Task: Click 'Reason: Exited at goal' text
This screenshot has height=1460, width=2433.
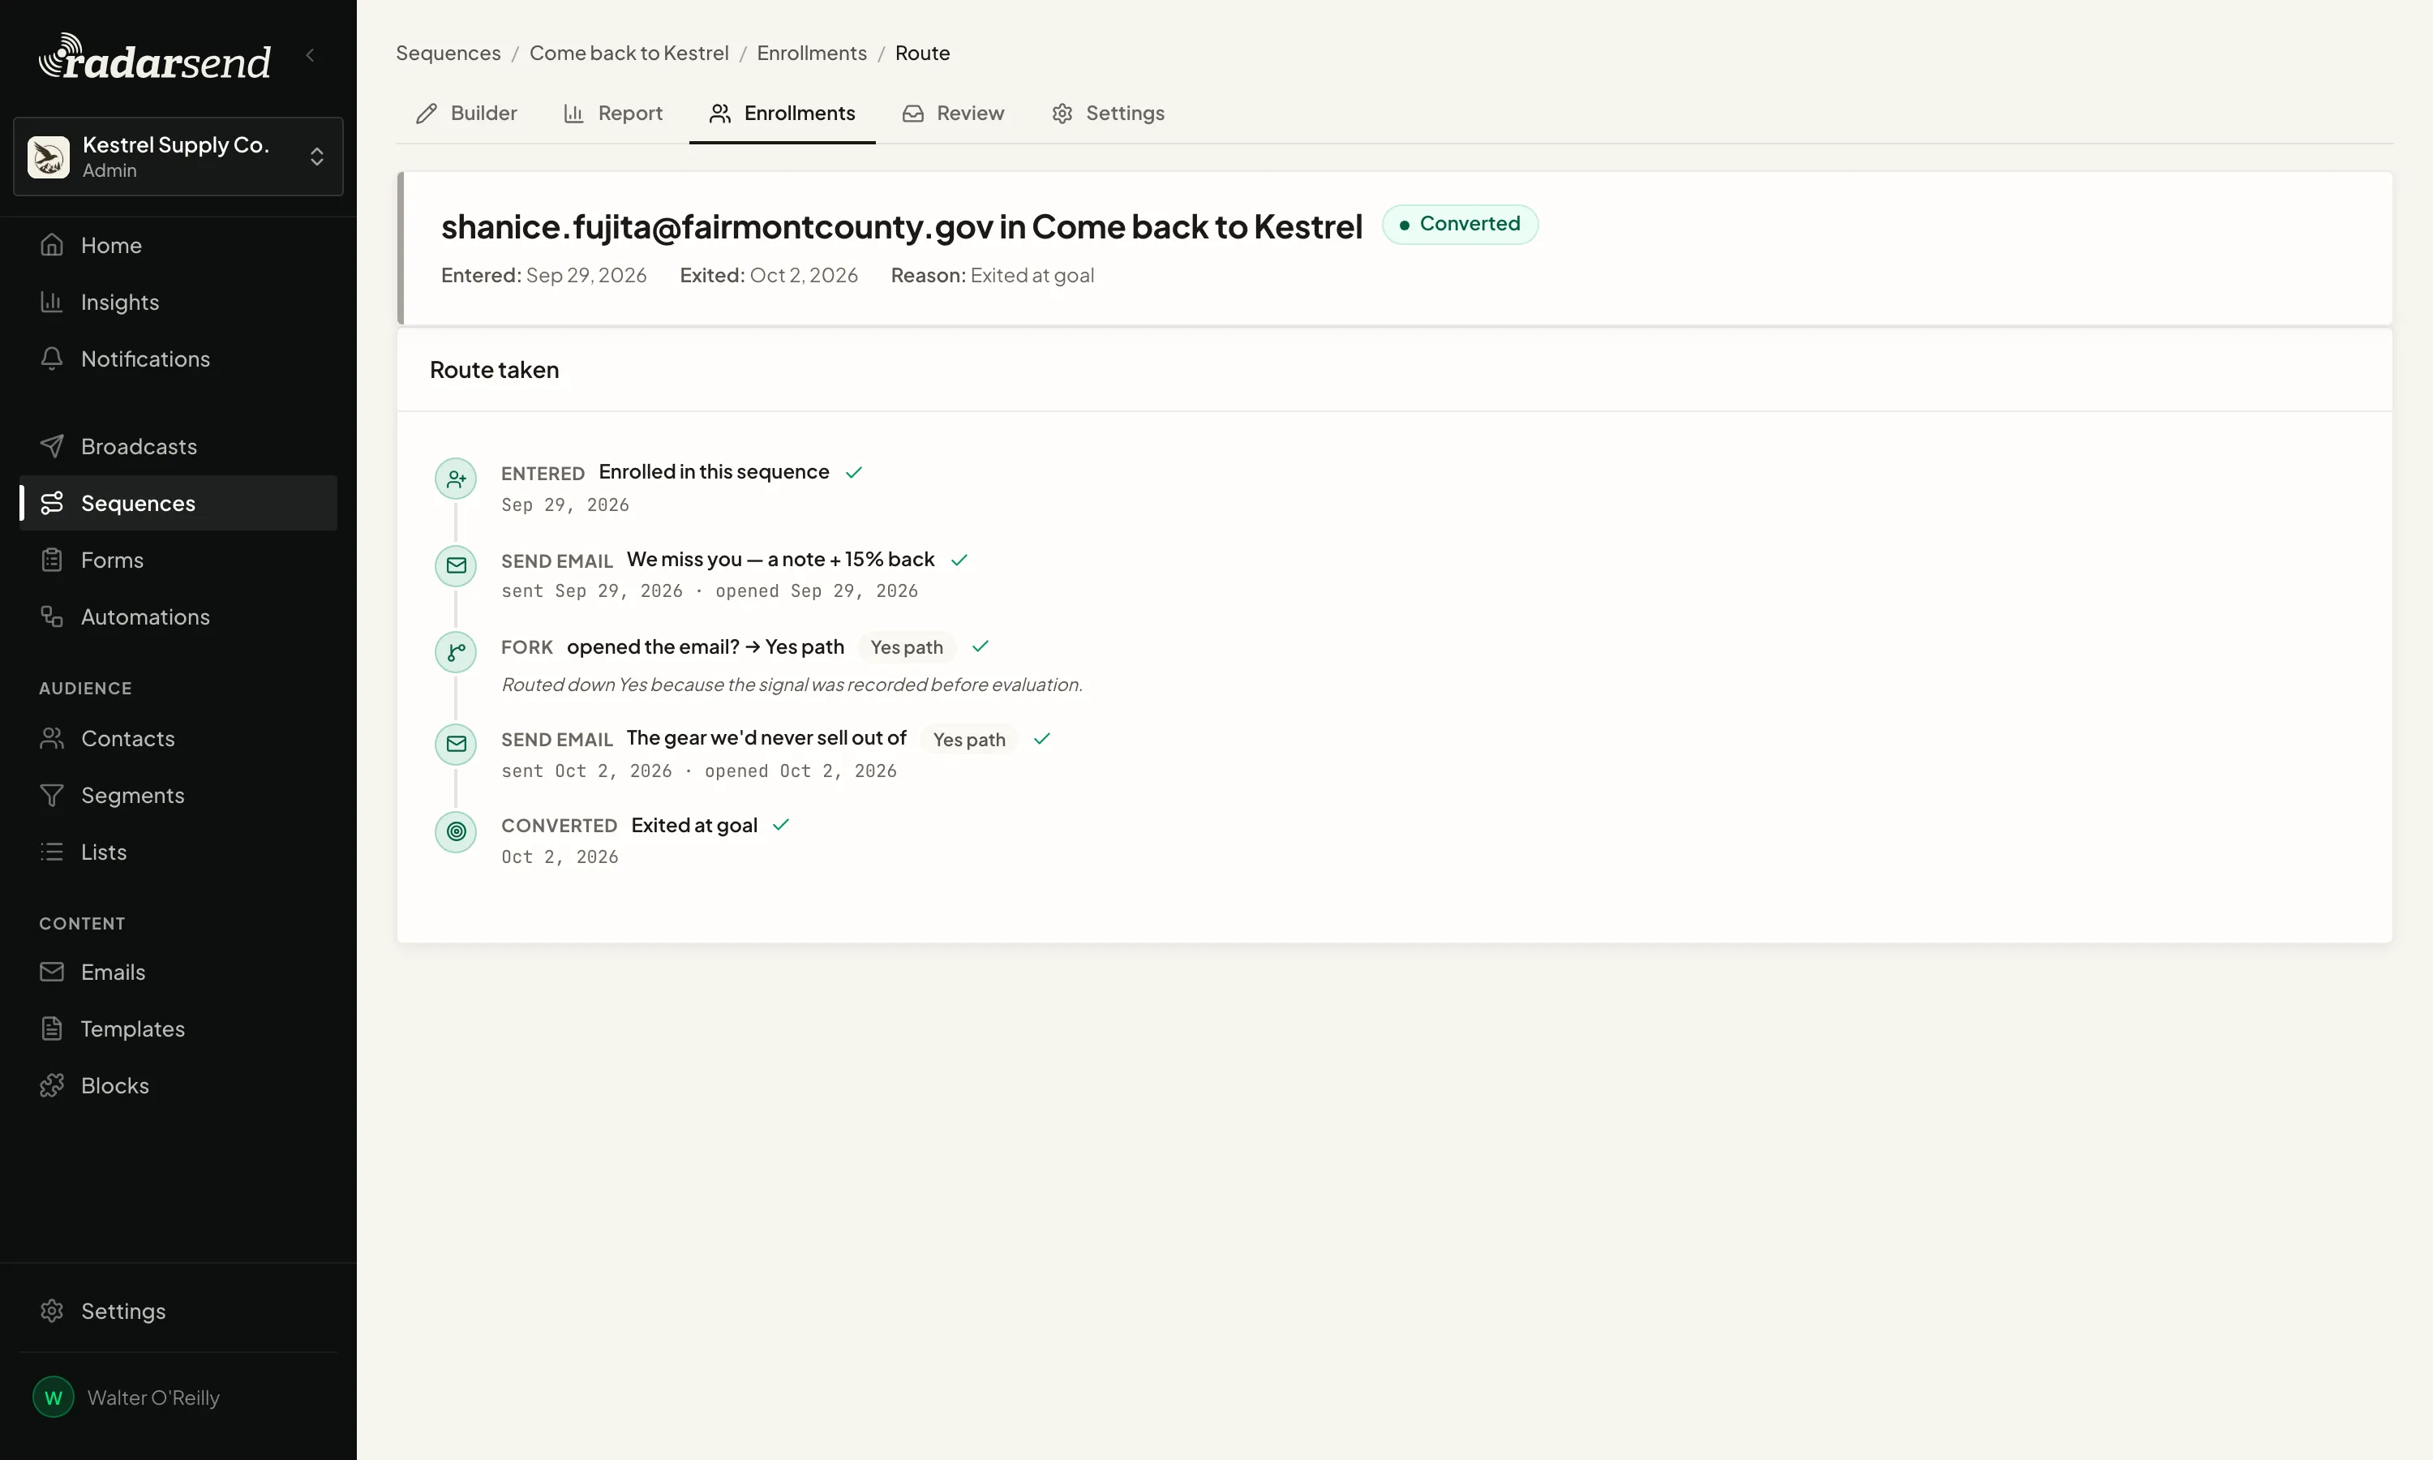Action: (x=993, y=276)
